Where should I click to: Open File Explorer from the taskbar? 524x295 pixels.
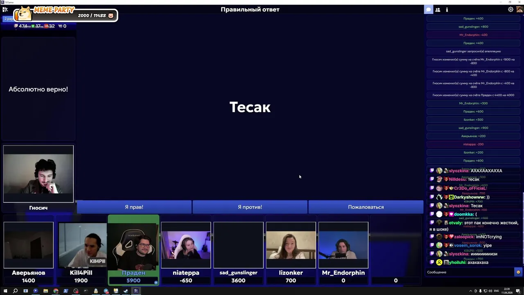pyautogui.click(x=45, y=291)
